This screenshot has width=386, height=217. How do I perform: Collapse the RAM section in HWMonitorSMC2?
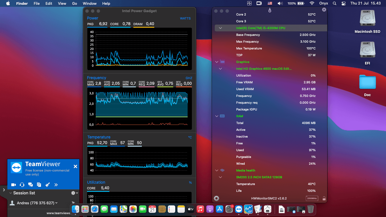[216, 116]
